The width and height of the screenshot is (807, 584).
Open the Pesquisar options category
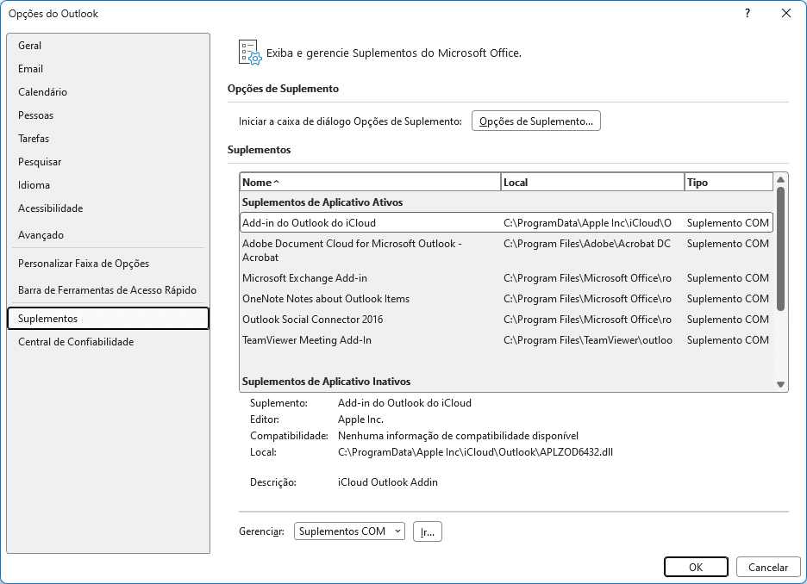pyautogui.click(x=108, y=162)
